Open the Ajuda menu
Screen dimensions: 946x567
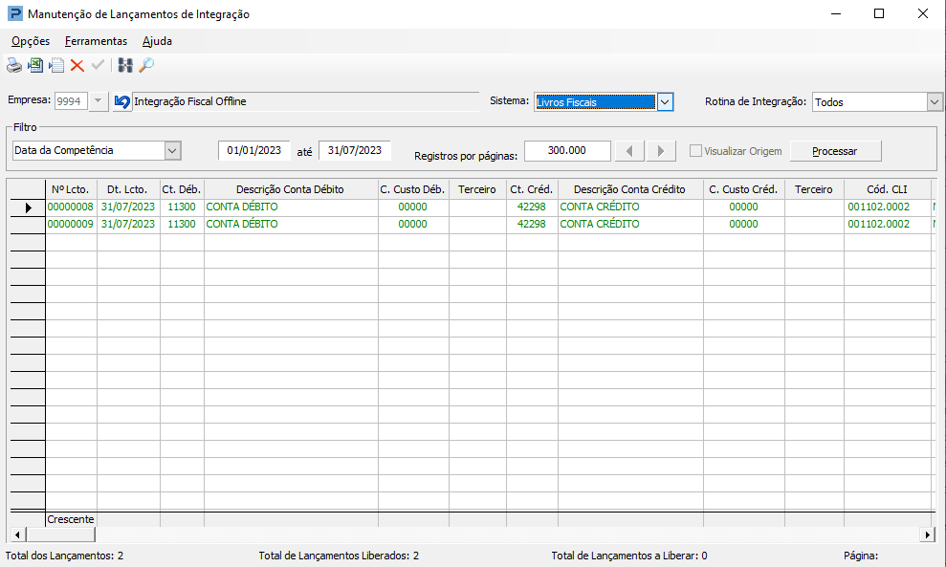tap(157, 41)
